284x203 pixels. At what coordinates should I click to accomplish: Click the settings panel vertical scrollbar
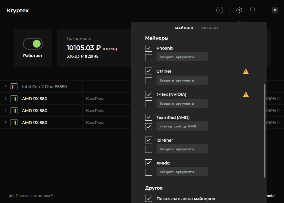click(x=265, y=131)
